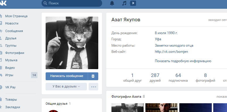This screenshot has height=112, width=227.
Task: Click the home icon beside Моя Страница
Action: click(x=1, y=16)
